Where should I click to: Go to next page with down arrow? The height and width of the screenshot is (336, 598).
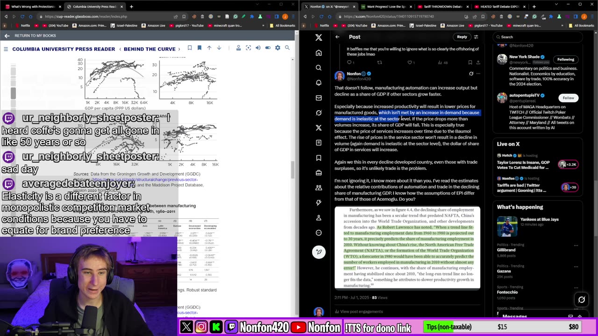pos(219,48)
